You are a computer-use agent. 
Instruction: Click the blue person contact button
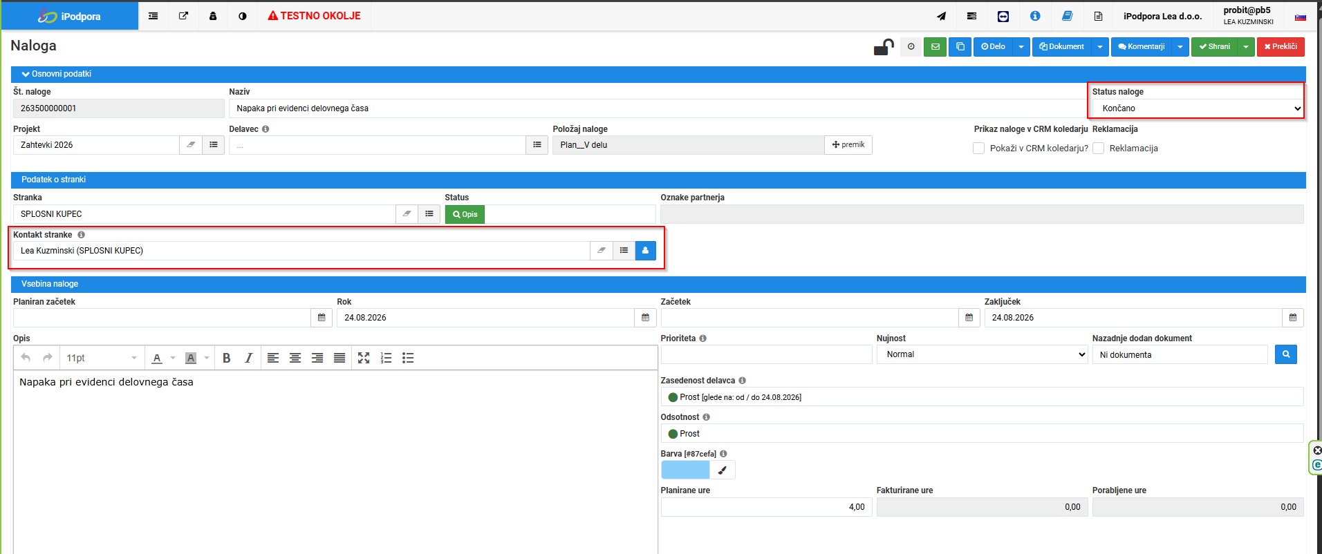(646, 251)
